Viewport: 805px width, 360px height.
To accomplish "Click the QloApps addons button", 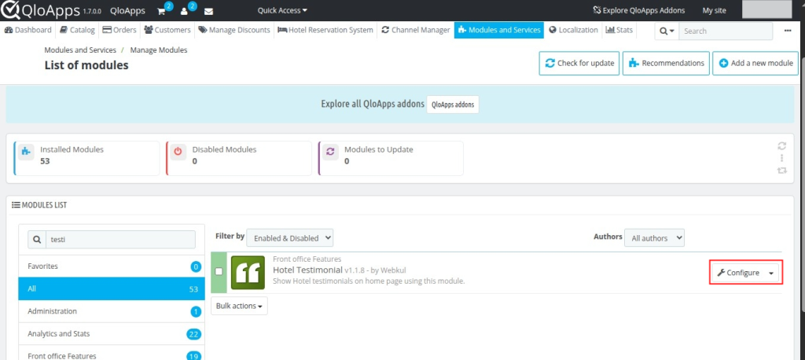I will 452,104.
